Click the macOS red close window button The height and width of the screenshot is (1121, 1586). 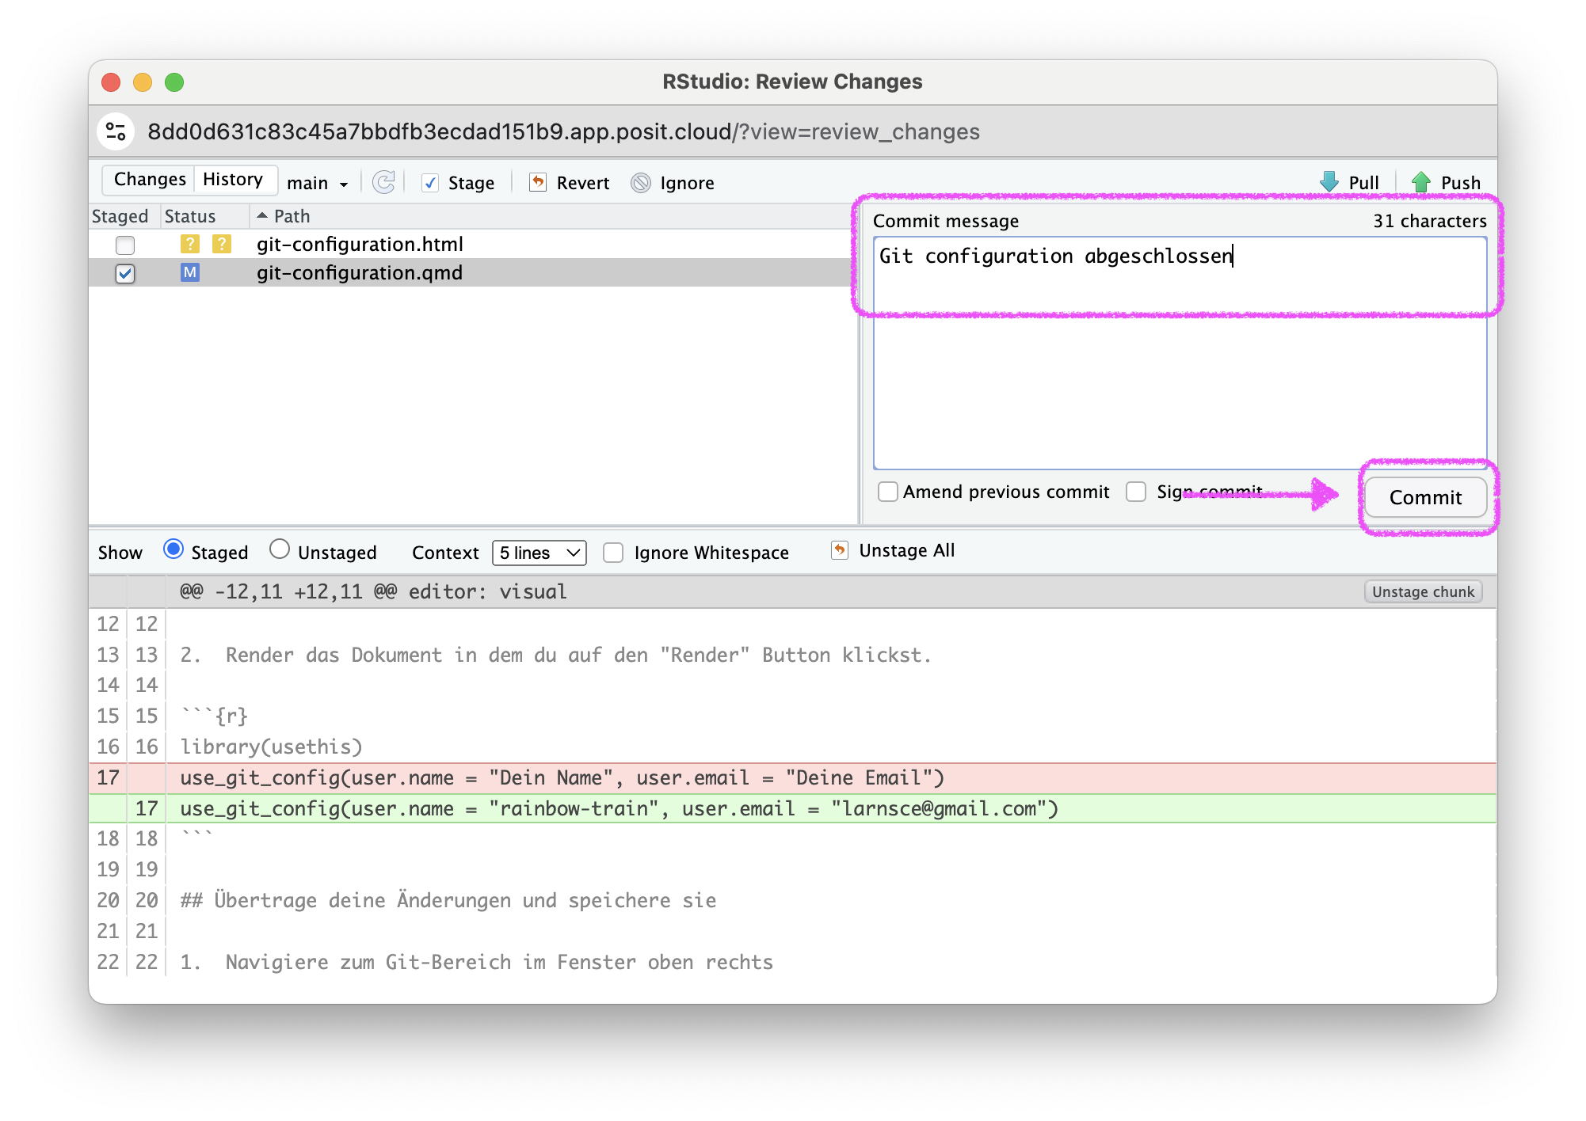111,82
